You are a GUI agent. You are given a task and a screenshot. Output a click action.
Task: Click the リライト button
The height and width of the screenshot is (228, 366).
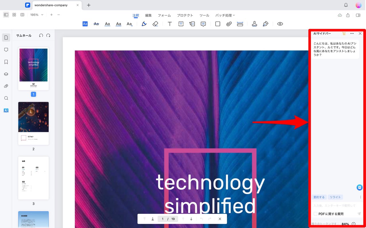click(335, 197)
